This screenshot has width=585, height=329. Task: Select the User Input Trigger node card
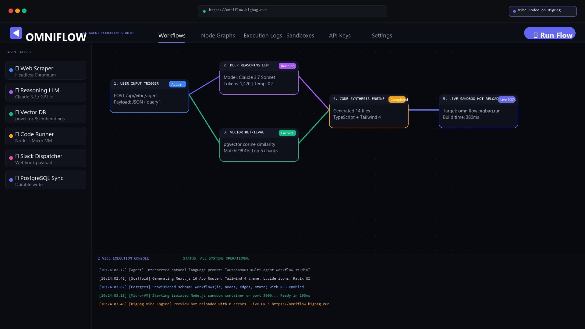(x=149, y=96)
